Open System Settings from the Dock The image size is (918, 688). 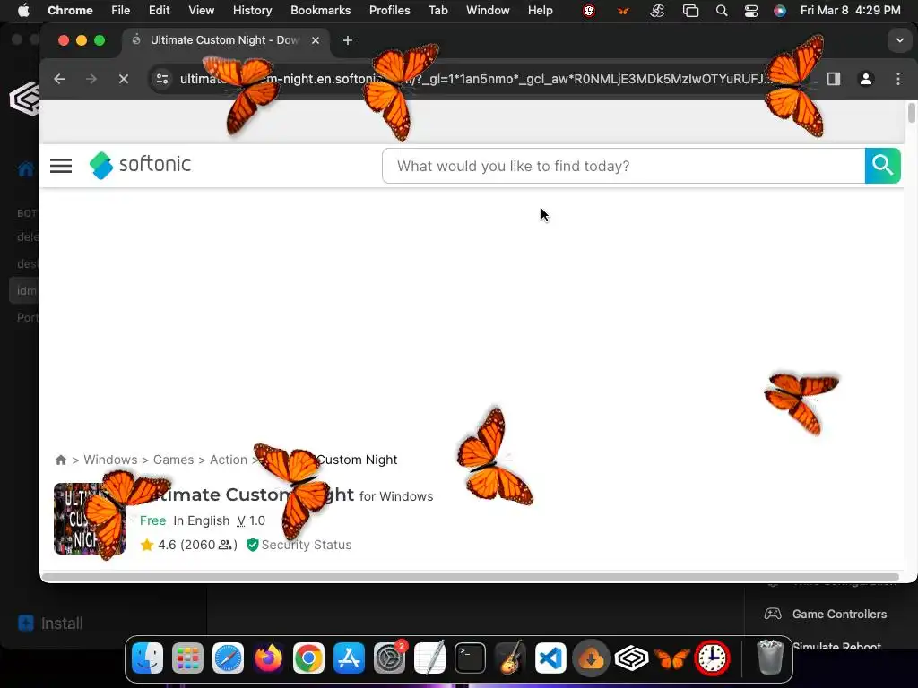click(x=389, y=658)
